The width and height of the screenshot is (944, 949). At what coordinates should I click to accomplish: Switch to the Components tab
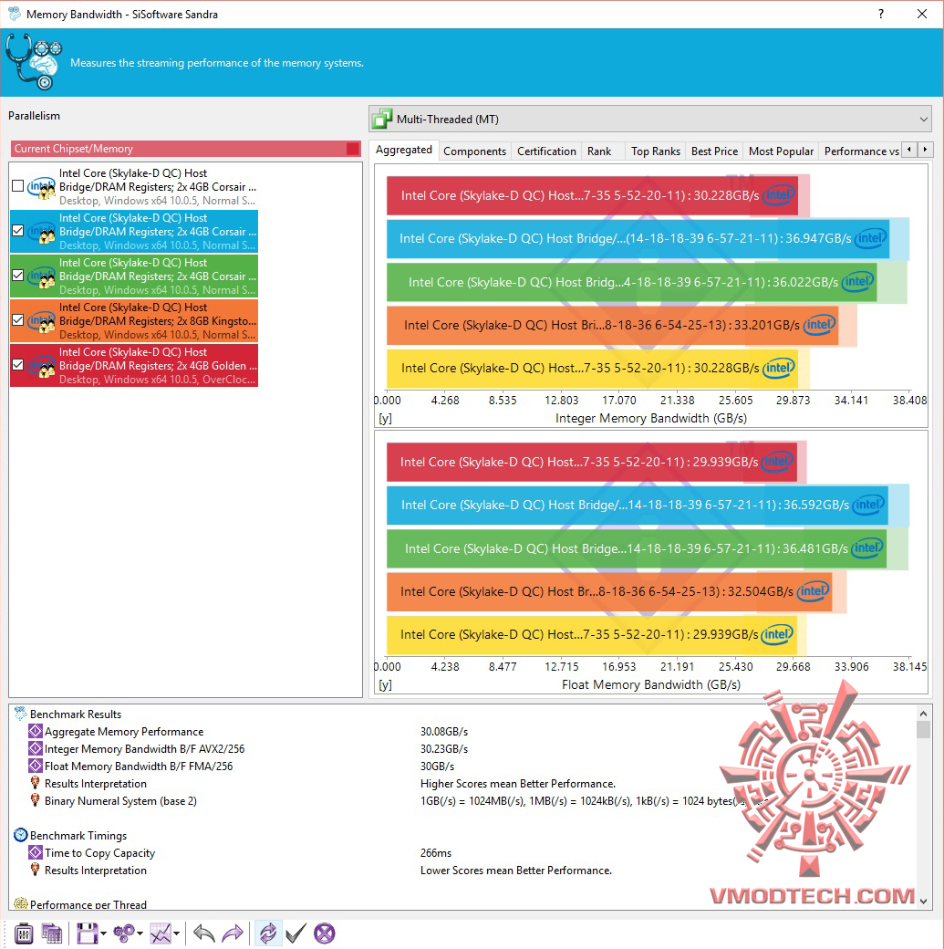pyautogui.click(x=474, y=151)
